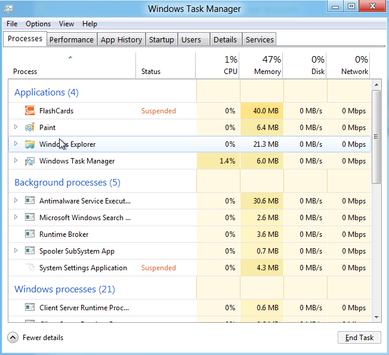The height and width of the screenshot is (355, 389).
Task: Open the File menu
Action: pyautogui.click(x=12, y=24)
